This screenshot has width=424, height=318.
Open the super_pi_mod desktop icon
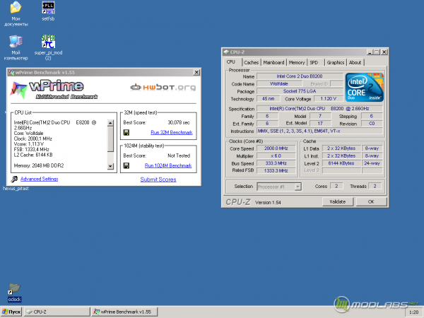click(48, 47)
